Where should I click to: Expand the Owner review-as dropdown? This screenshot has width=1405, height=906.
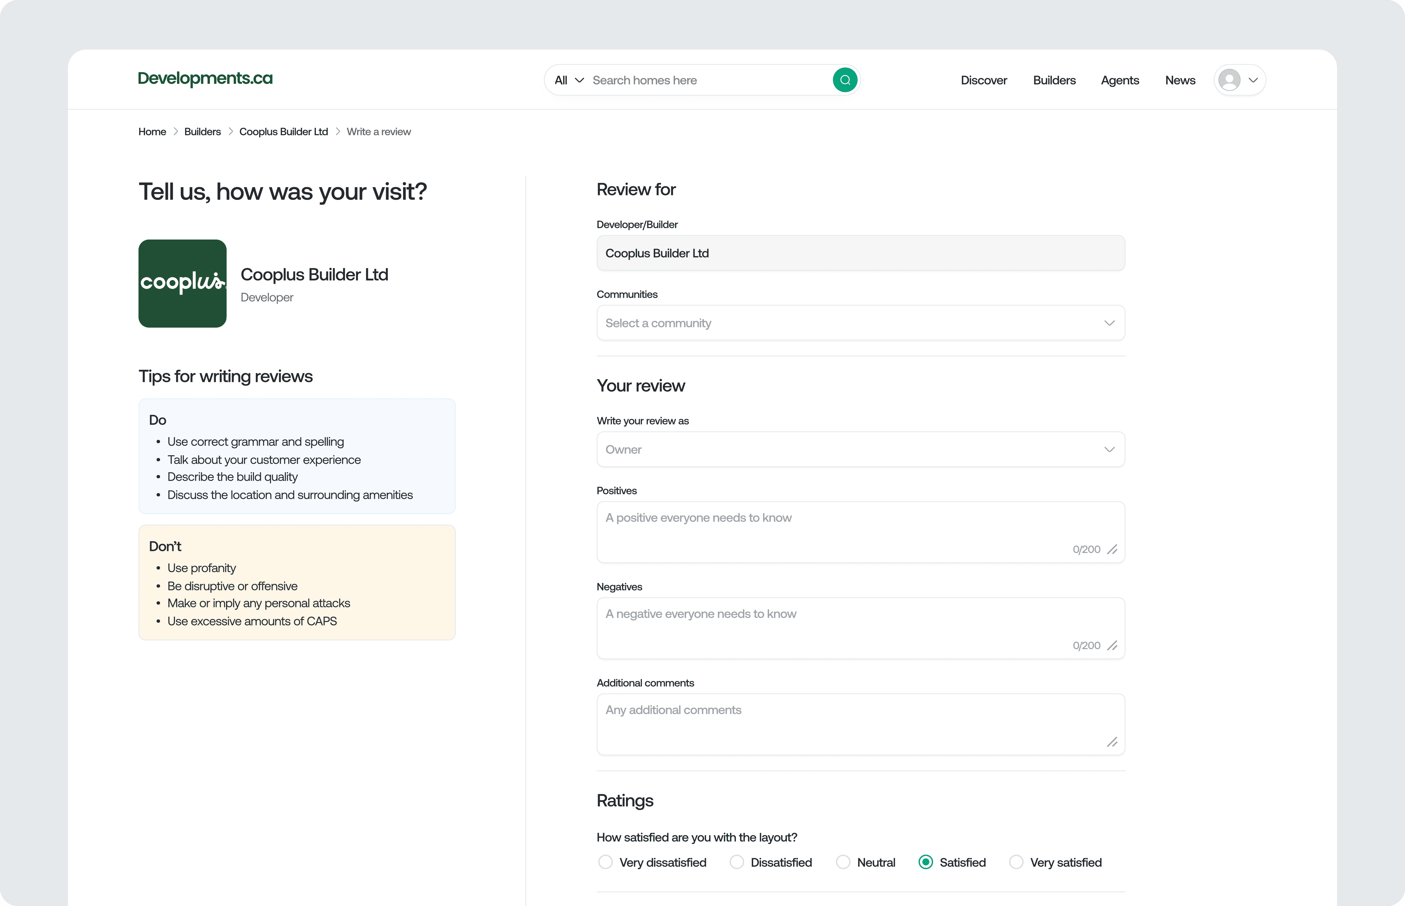pyautogui.click(x=860, y=449)
